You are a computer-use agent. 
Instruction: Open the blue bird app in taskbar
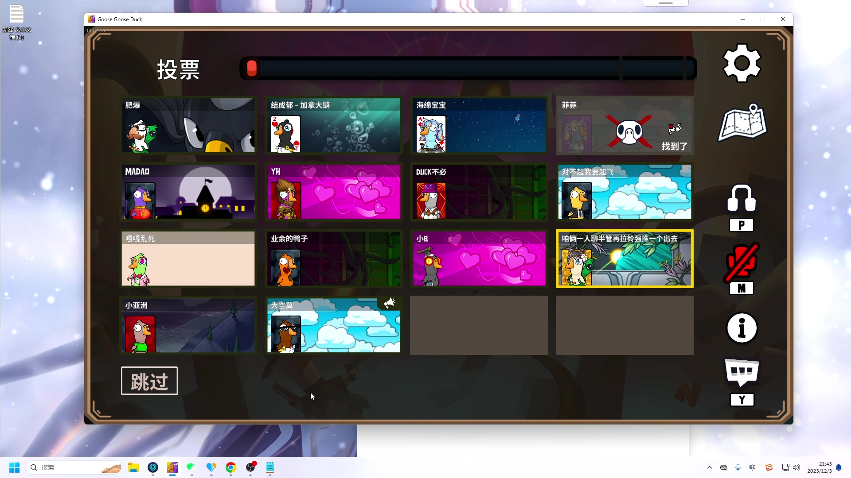click(211, 467)
